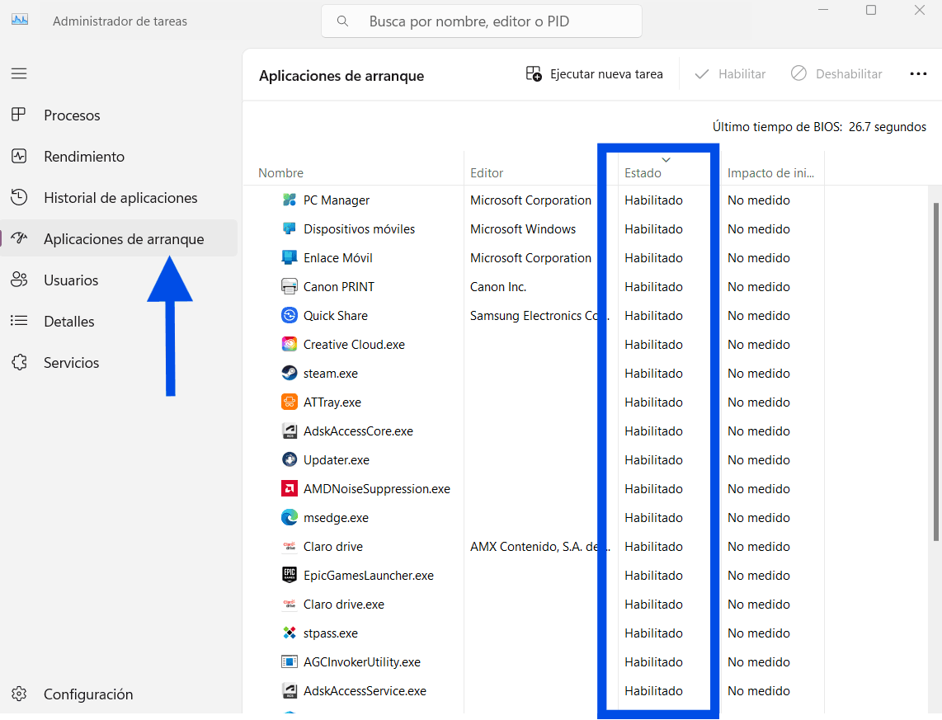The width and height of the screenshot is (942, 720).
Task: Click the Creative Cloud.exe icon
Action: 290,344
